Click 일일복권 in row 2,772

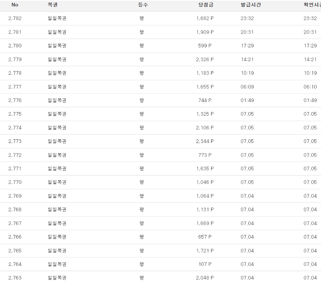tap(57, 155)
